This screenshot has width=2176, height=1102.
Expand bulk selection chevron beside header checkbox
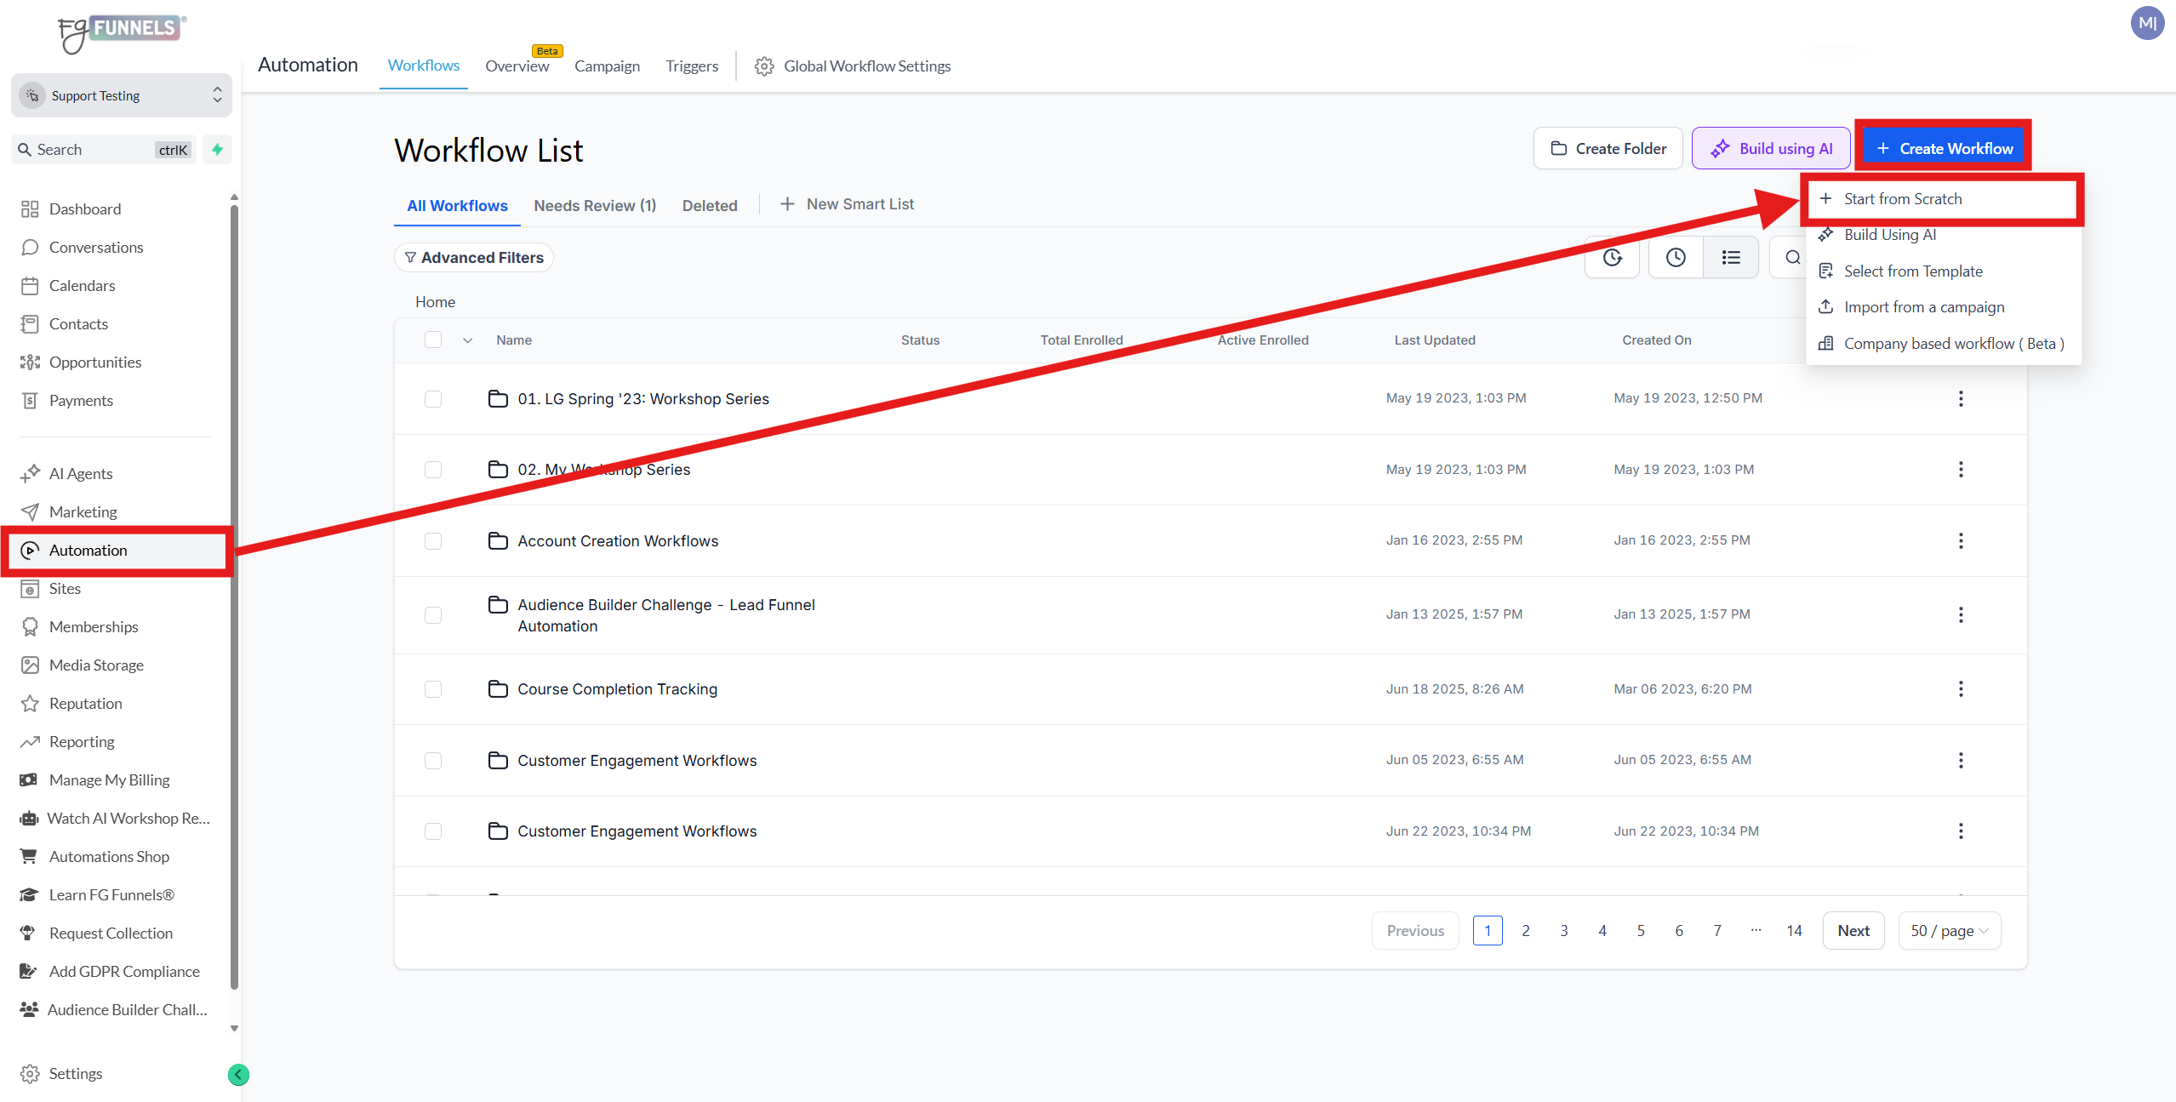coord(467,340)
